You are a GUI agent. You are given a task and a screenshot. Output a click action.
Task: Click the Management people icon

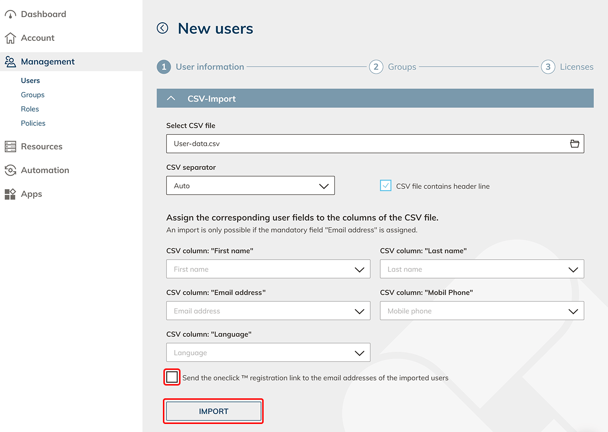tap(10, 62)
